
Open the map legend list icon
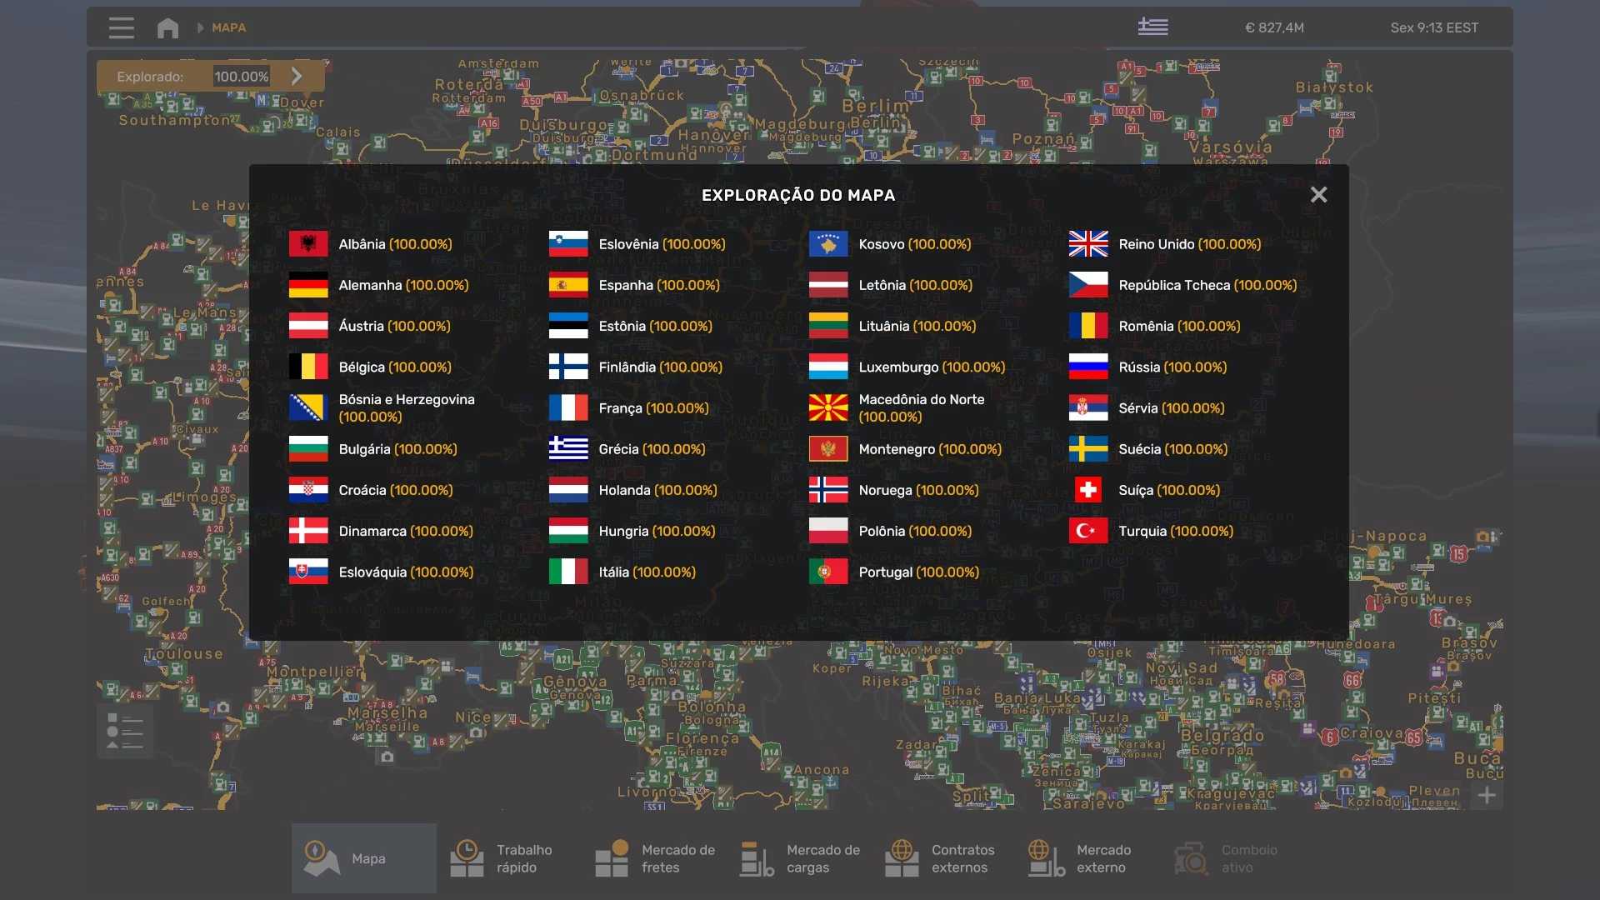click(125, 732)
